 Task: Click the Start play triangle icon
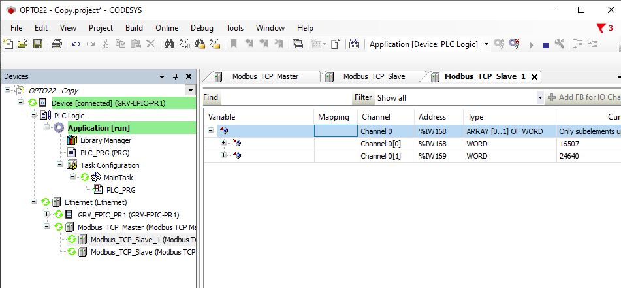[x=532, y=45]
